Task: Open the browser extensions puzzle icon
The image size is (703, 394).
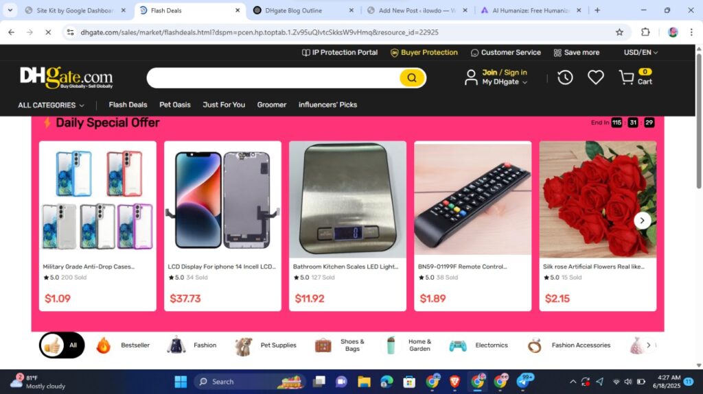Action: [645, 32]
